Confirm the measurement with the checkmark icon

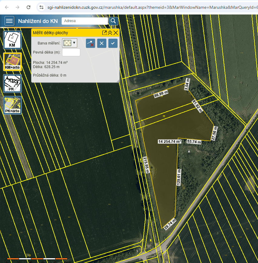113,43
